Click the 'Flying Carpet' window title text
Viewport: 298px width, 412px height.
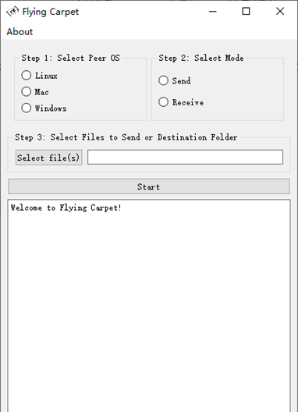coord(50,12)
